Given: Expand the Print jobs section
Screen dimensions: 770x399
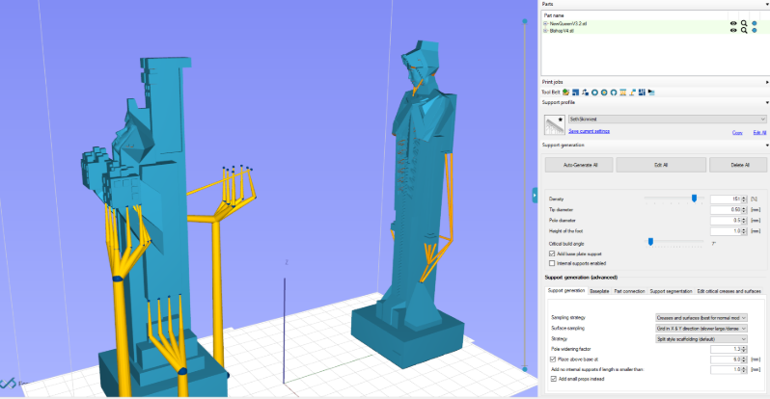Looking at the screenshot, I should (x=766, y=82).
